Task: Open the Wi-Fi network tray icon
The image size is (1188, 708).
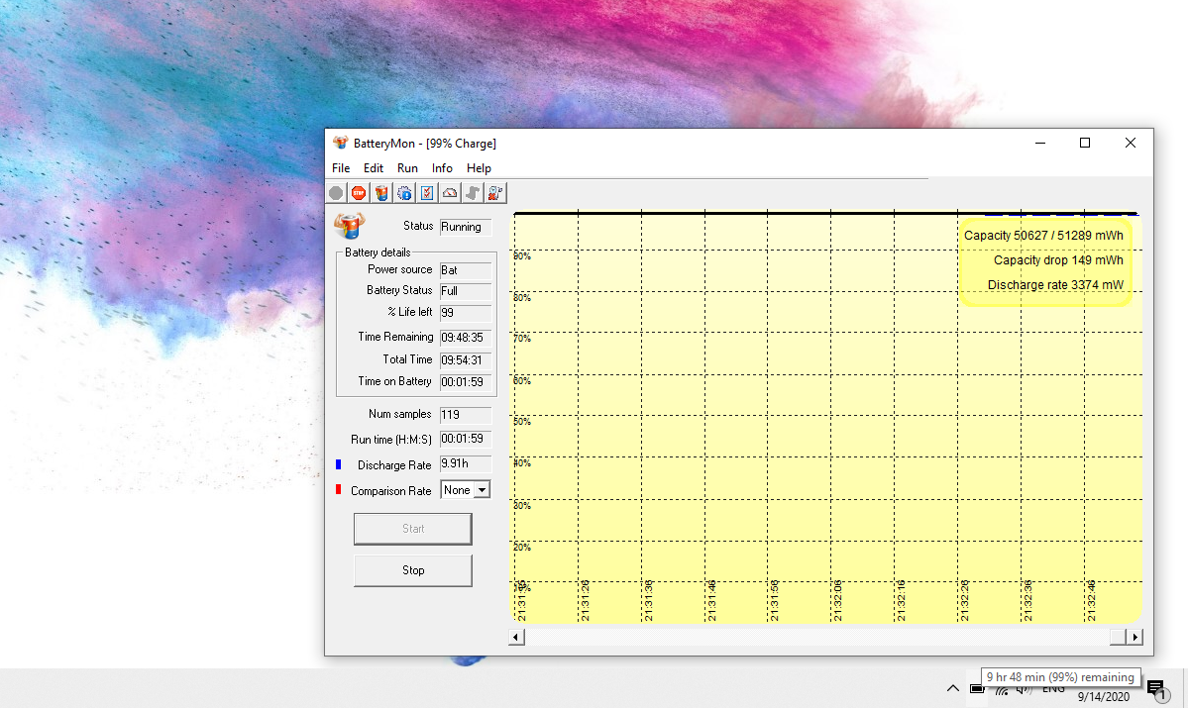Action: [1002, 690]
